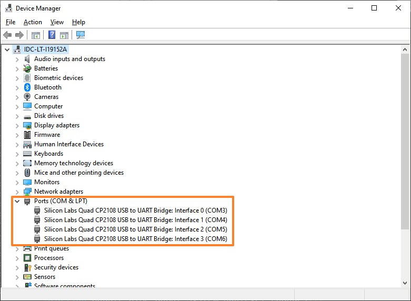This screenshot has width=411, height=301.
Task: Expand the Human Interface Devices category
Action: click(17, 144)
